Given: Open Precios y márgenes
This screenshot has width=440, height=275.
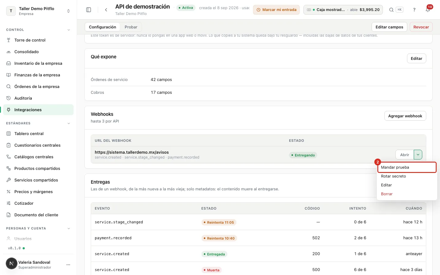Looking at the screenshot, I should pos(38,192).
